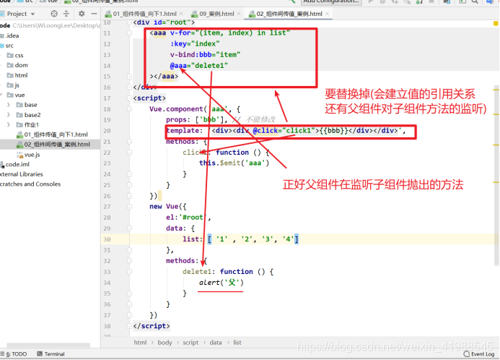This screenshot has height=360, width=500.
Task: Click the locate-file crosshair icon in Project panel
Action: click(54, 14)
